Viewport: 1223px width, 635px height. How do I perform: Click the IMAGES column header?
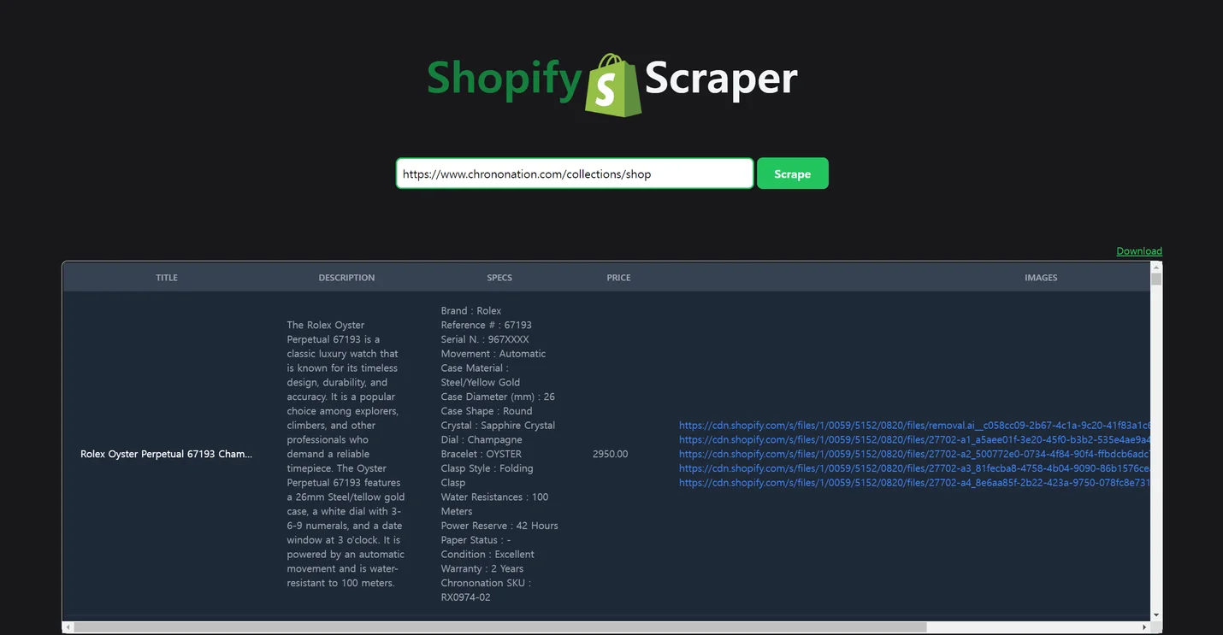(1041, 278)
